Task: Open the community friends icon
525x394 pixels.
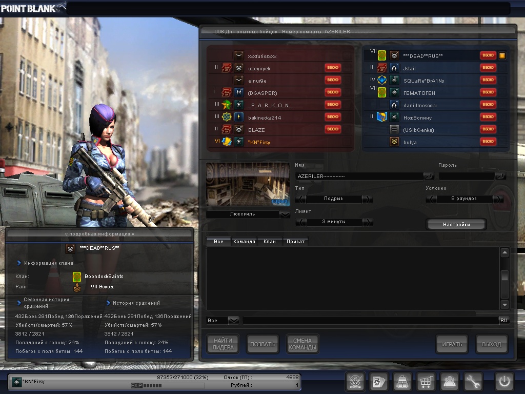Action: pyautogui.click(x=449, y=381)
